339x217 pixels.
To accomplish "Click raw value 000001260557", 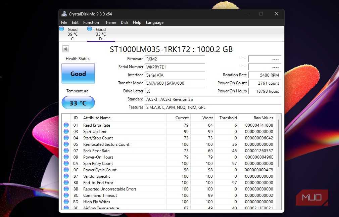I will tap(259, 150).
